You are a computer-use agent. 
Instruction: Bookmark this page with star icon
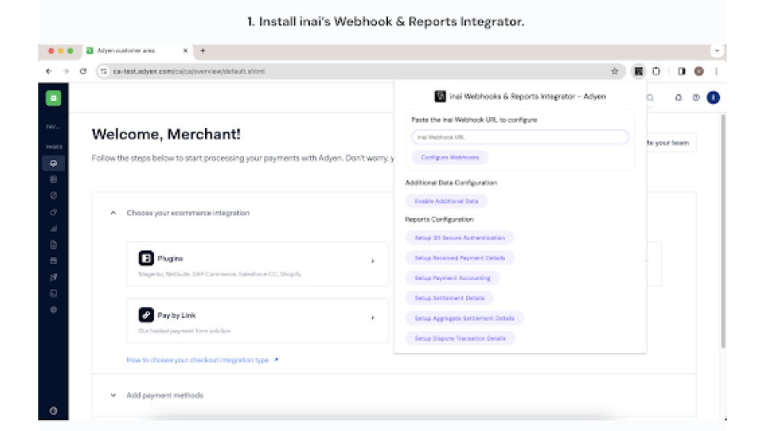click(x=615, y=71)
